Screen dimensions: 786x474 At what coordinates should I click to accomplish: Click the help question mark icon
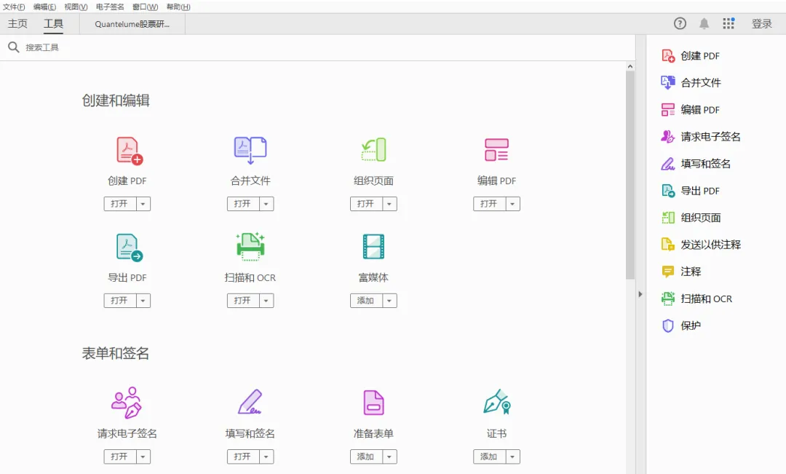[x=680, y=23]
